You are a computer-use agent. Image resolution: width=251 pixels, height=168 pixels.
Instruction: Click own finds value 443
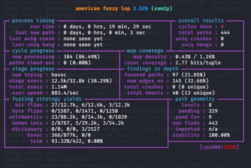point(213,123)
